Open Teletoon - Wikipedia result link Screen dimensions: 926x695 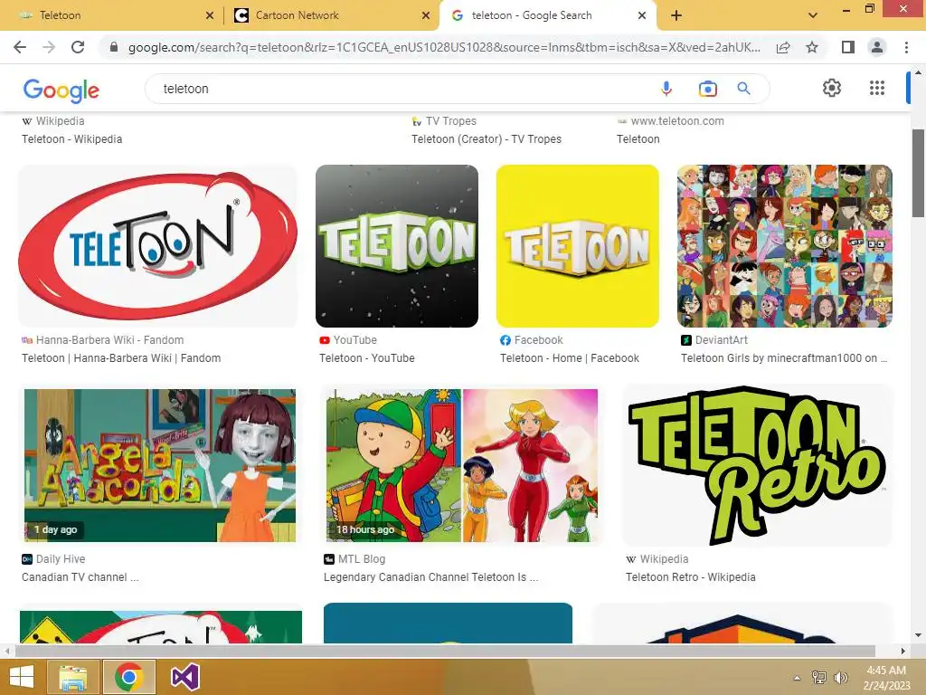tap(72, 139)
